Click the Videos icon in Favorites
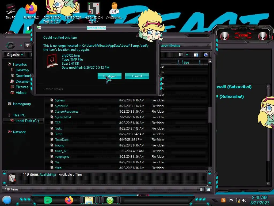 12,92
